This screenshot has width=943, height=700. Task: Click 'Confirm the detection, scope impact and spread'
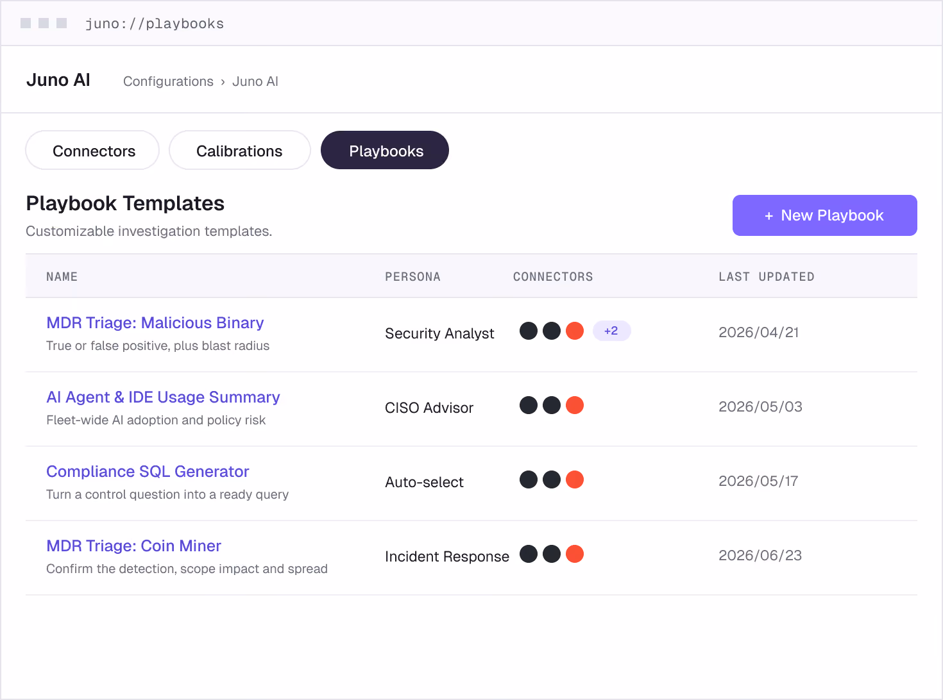coord(187,569)
